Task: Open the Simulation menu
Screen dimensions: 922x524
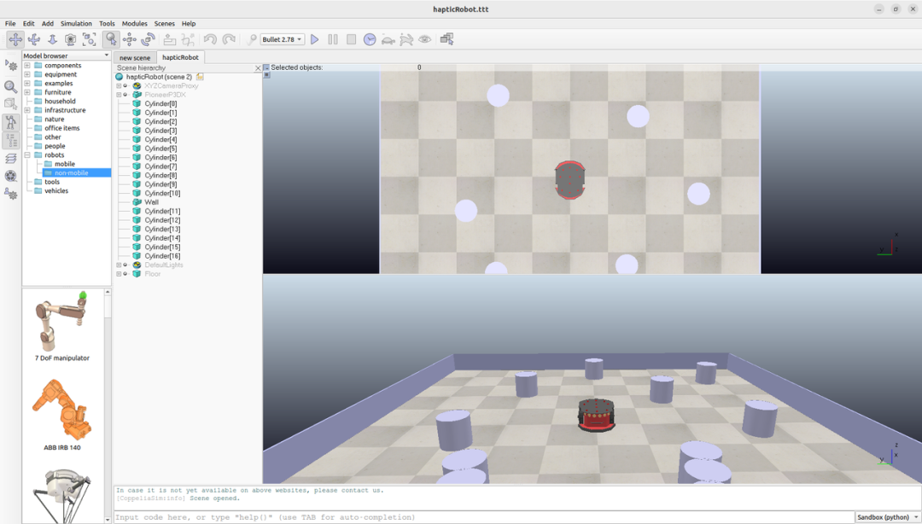Action: (76, 24)
